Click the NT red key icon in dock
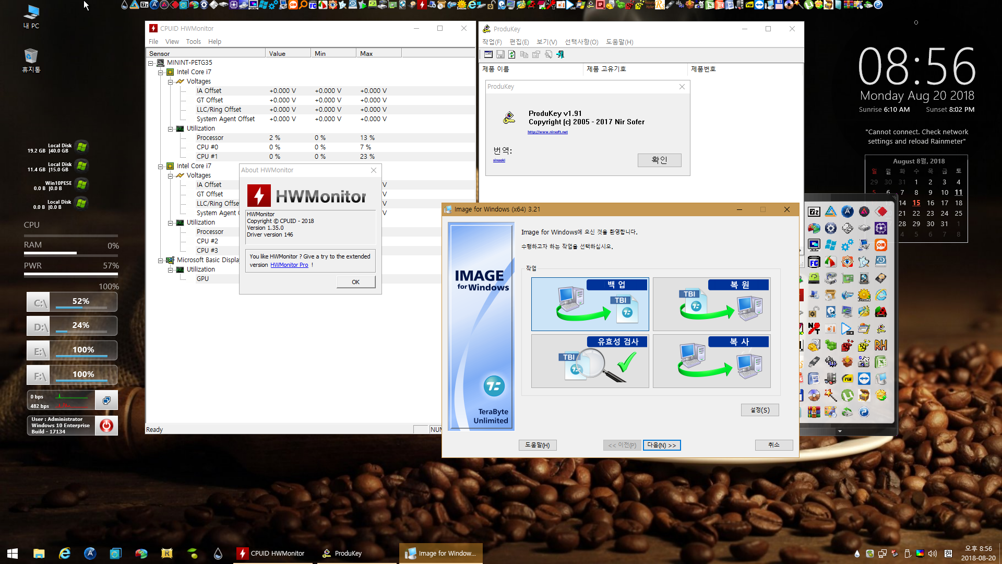 point(814,328)
